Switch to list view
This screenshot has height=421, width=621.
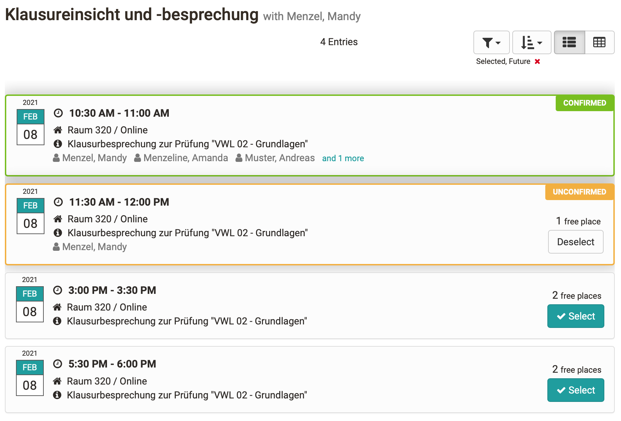point(569,42)
